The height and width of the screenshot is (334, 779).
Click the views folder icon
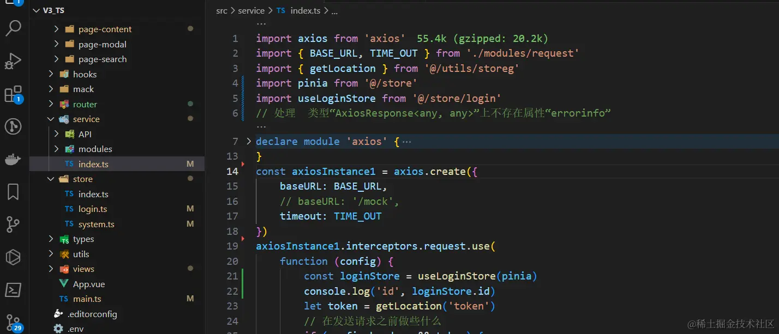tap(64, 269)
